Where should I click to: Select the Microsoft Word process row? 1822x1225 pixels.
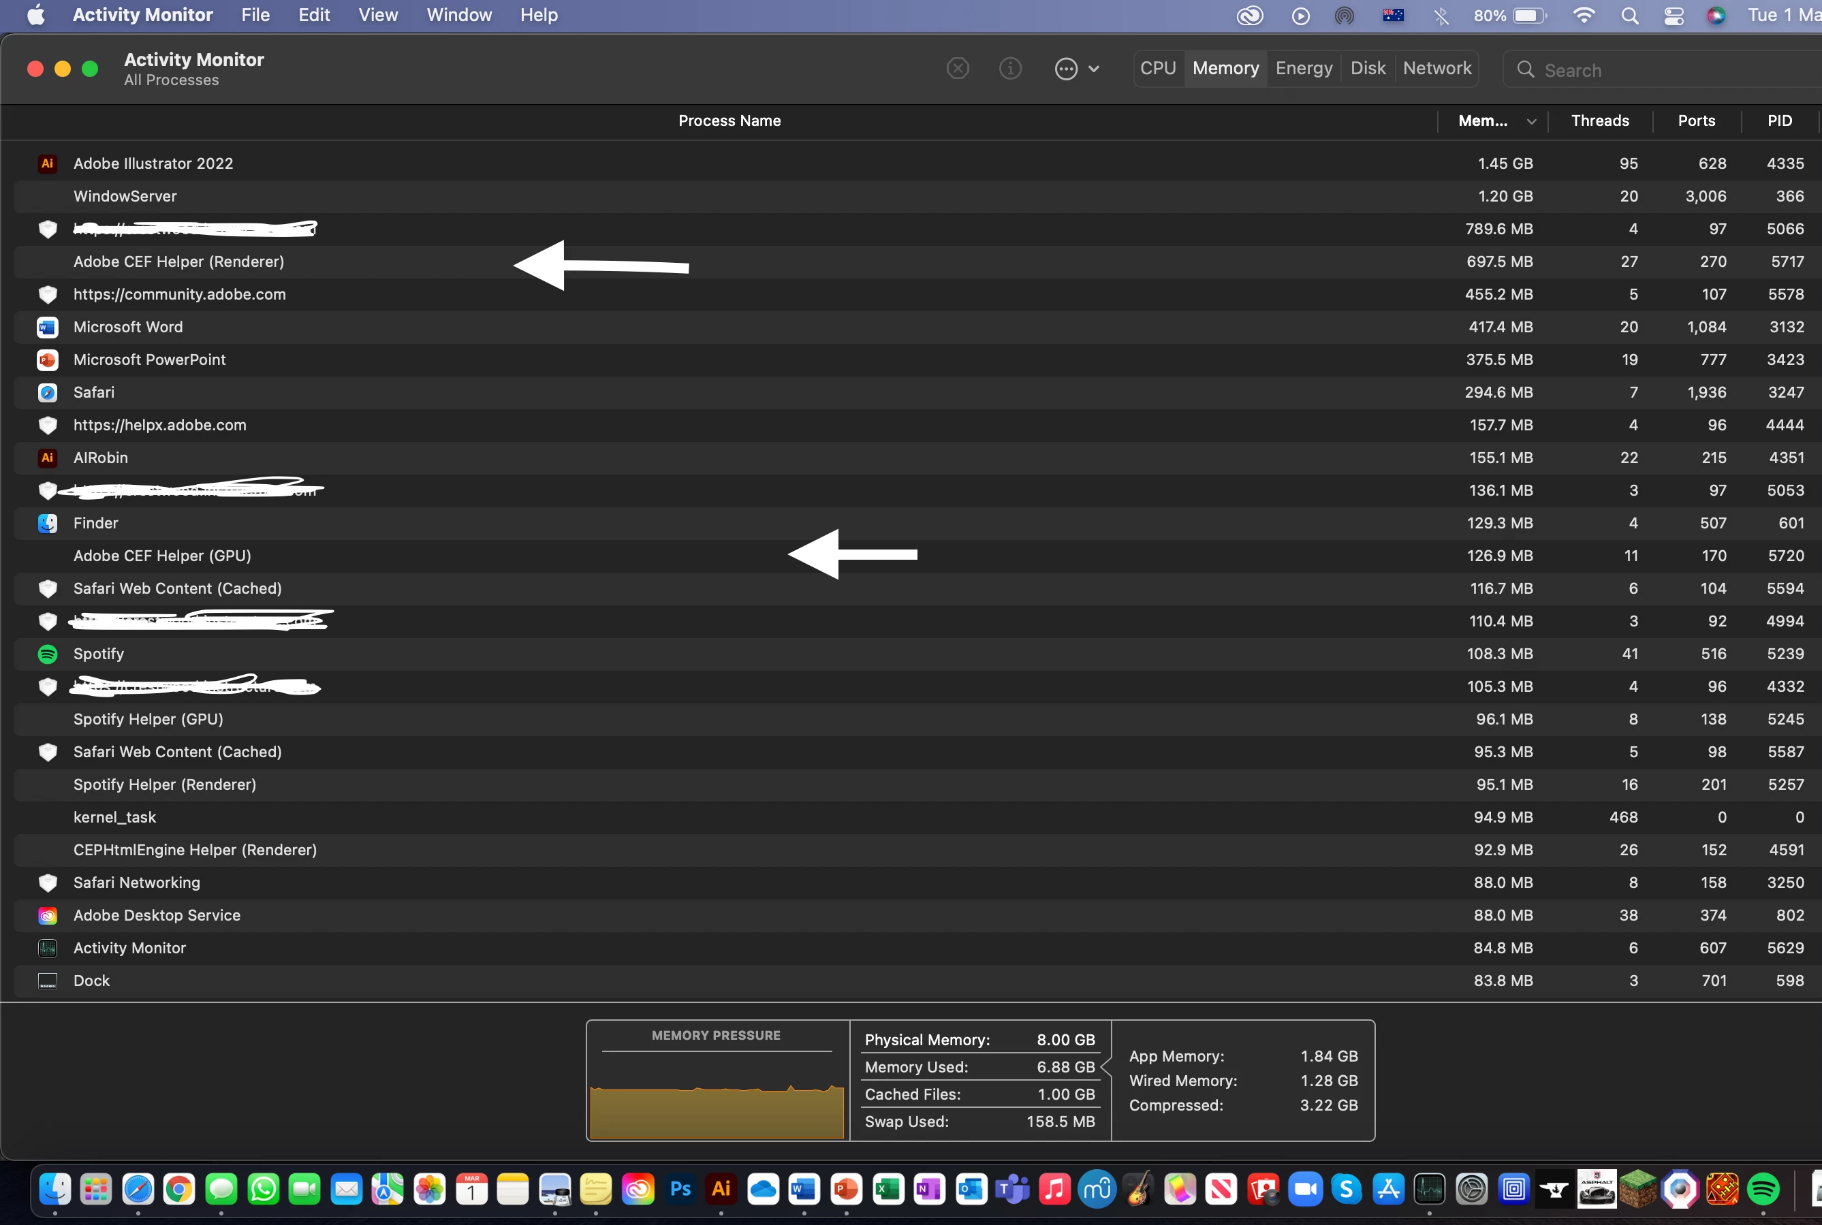128,328
